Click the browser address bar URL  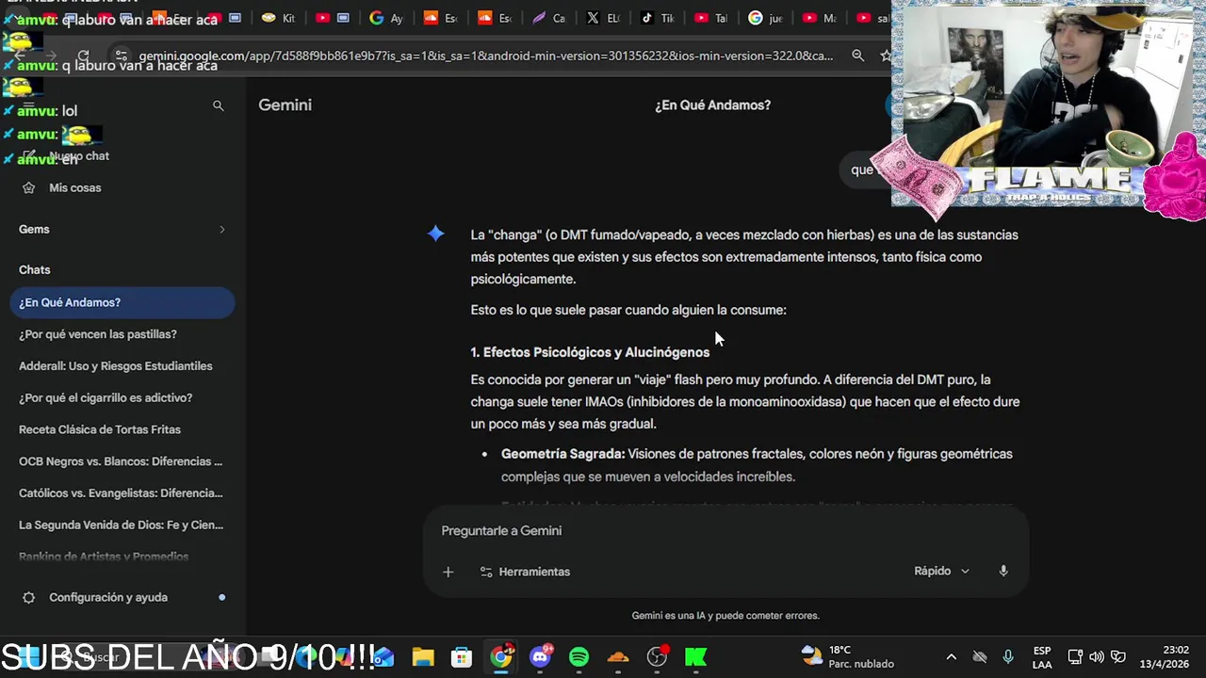[485, 56]
